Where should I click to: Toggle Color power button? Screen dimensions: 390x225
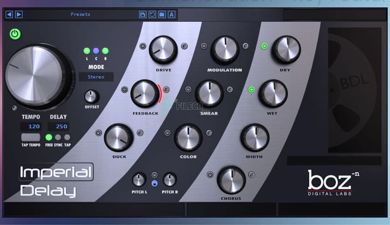click(167, 133)
